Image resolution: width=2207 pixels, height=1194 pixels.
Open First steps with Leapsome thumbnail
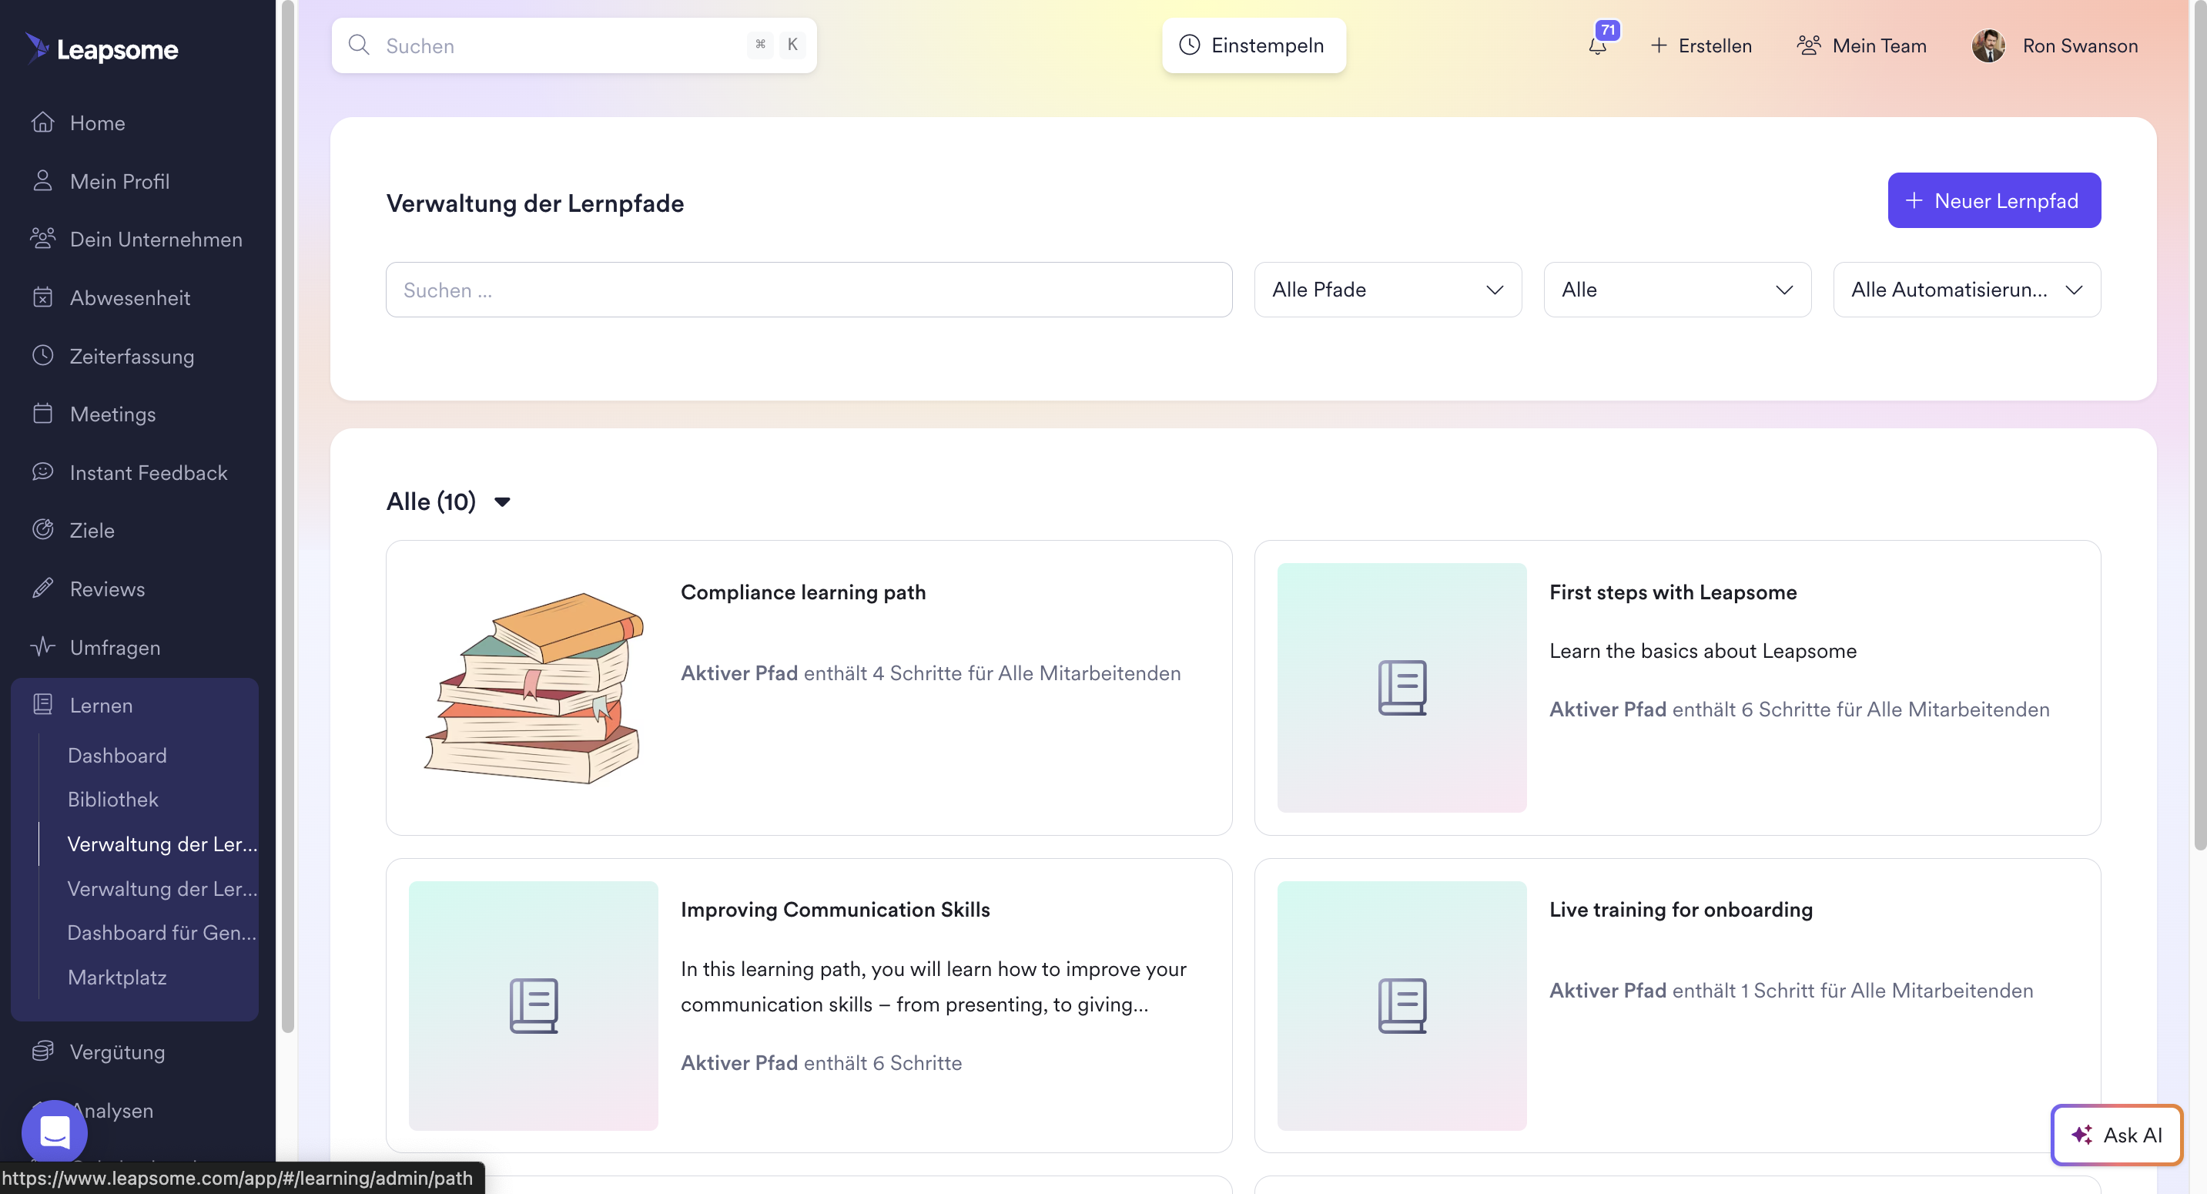click(x=1402, y=687)
